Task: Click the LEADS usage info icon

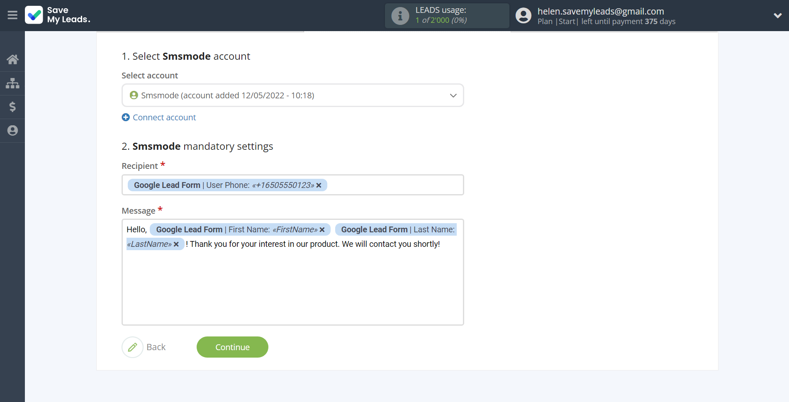Action: pos(400,16)
